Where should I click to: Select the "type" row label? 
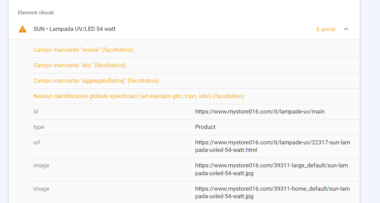click(x=39, y=127)
